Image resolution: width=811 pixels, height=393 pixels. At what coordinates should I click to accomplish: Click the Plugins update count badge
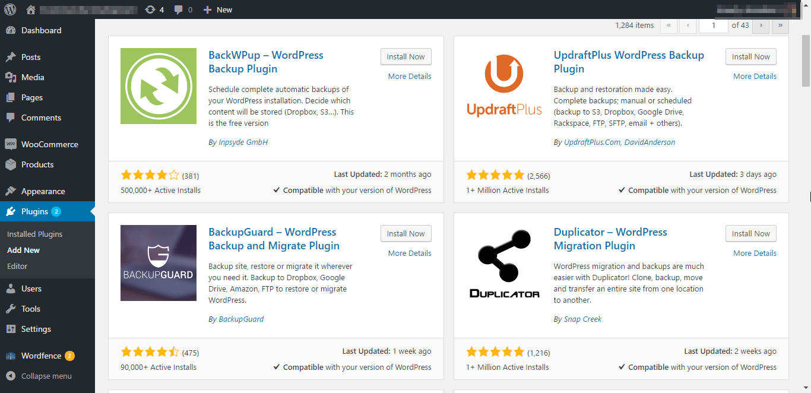(x=56, y=211)
